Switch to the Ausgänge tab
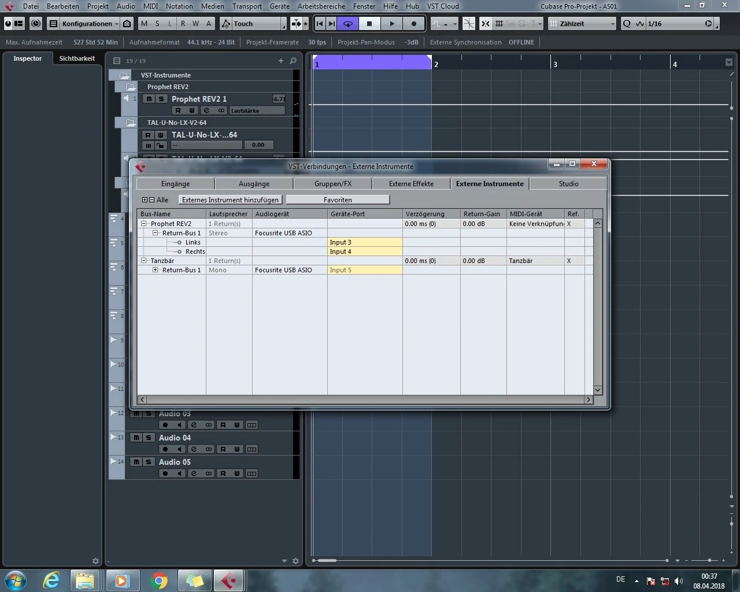Image resolution: width=740 pixels, height=592 pixels. [x=254, y=184]
